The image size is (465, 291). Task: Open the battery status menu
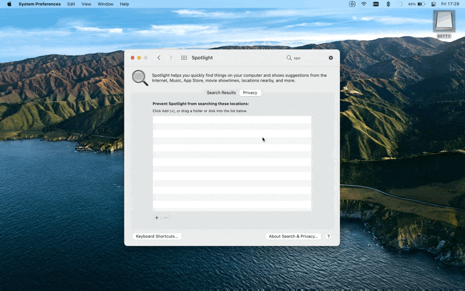[417, 4]
